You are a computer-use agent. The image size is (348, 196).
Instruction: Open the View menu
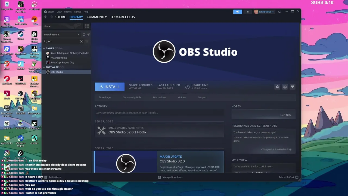pos(59,12)
